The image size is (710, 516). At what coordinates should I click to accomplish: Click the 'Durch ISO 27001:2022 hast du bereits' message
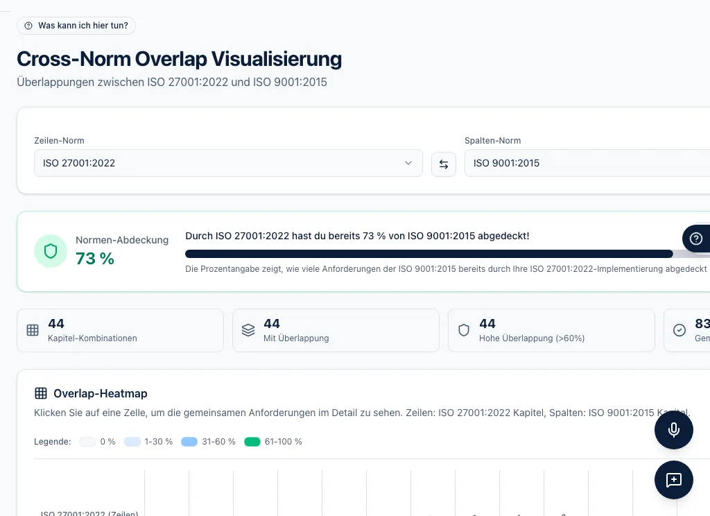(357, 236)
